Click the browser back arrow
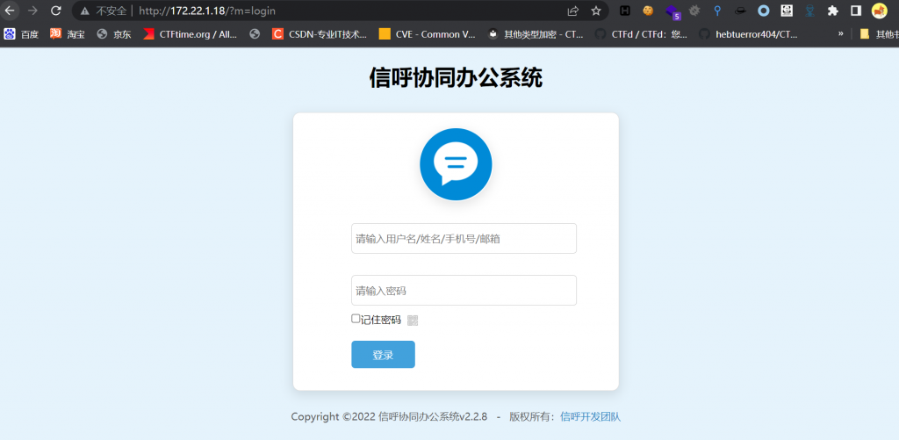 (11, 11)
